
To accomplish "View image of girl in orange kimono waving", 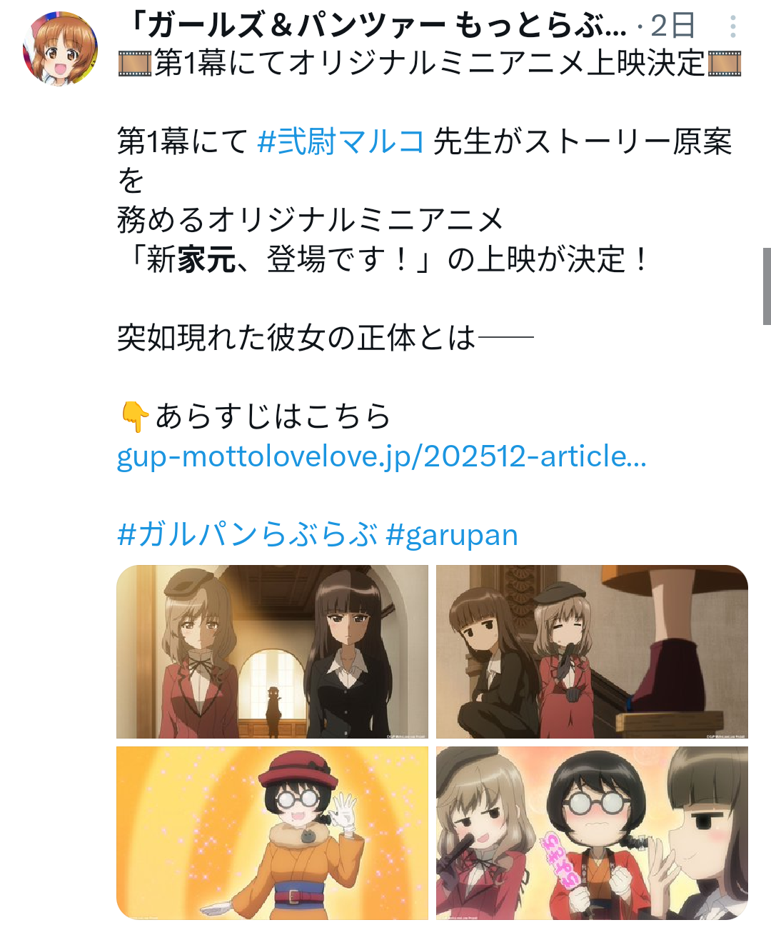I will pos(272,833).
